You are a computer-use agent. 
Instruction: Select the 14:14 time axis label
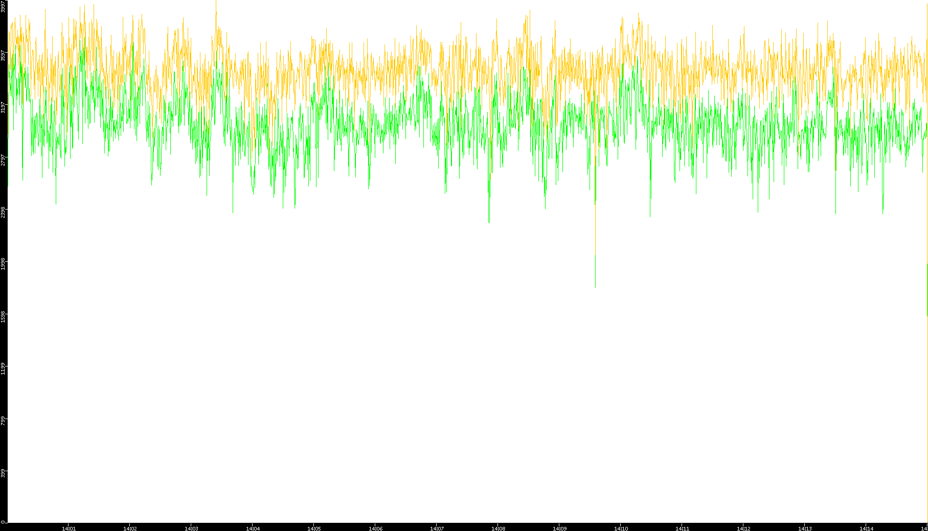[866, 528]
